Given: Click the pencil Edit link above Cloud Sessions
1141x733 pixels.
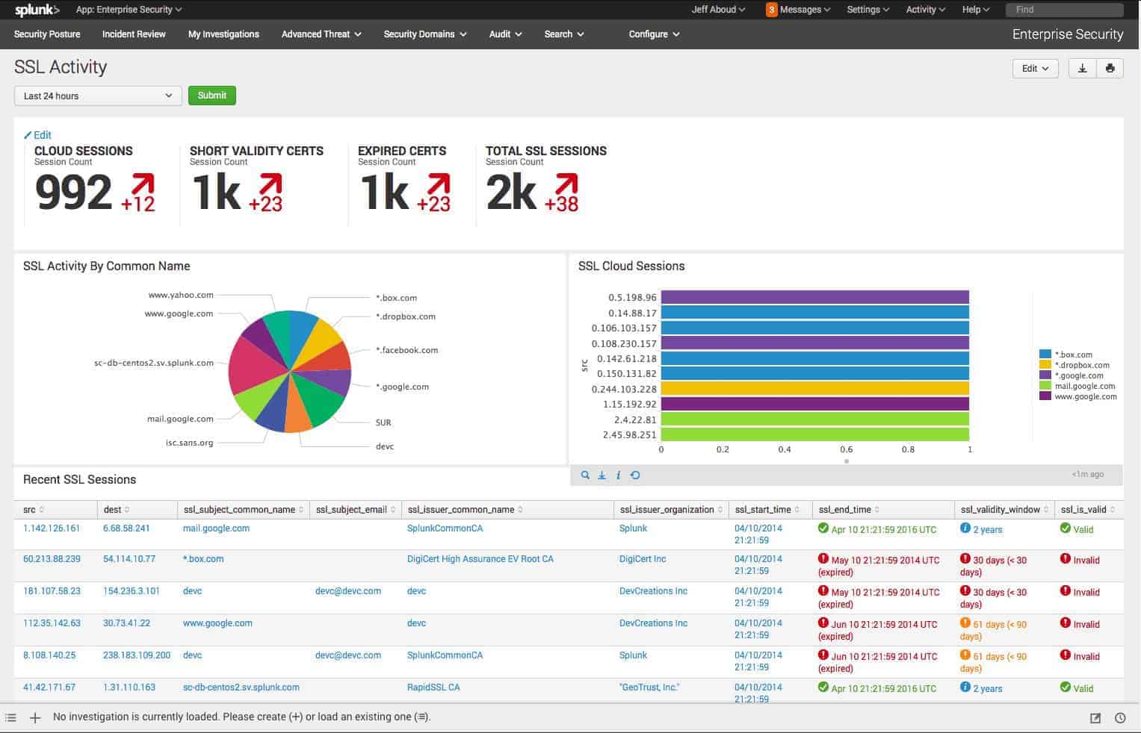Looking at the screenshot, I should 37,135.
